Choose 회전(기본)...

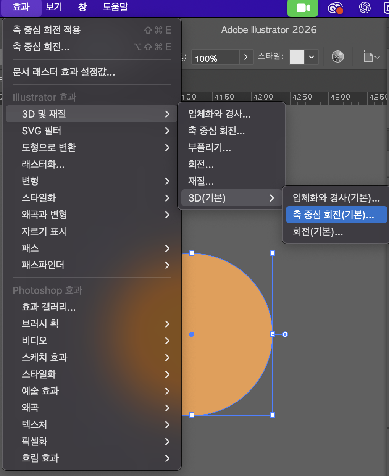point(336,231)
